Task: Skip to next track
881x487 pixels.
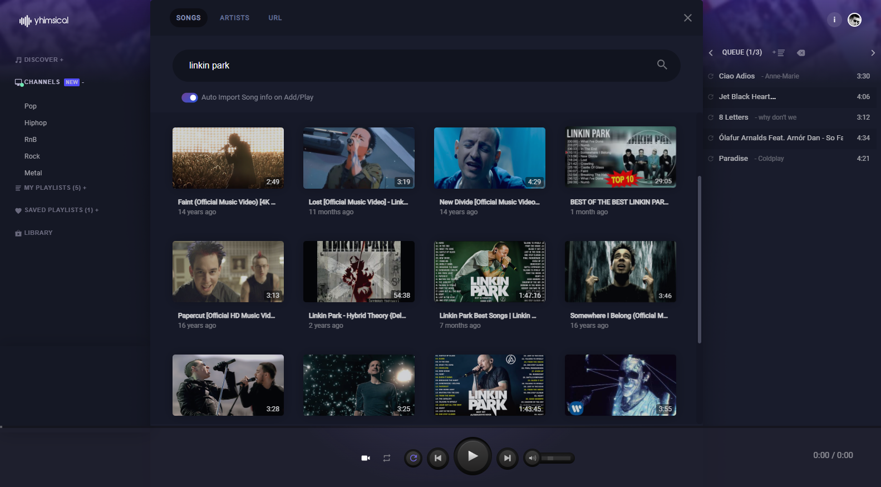Action: (x=507, y=458)
